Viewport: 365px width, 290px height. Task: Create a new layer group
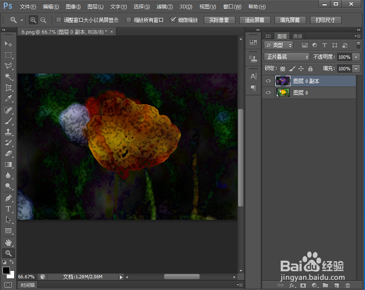tap(325, 285)
